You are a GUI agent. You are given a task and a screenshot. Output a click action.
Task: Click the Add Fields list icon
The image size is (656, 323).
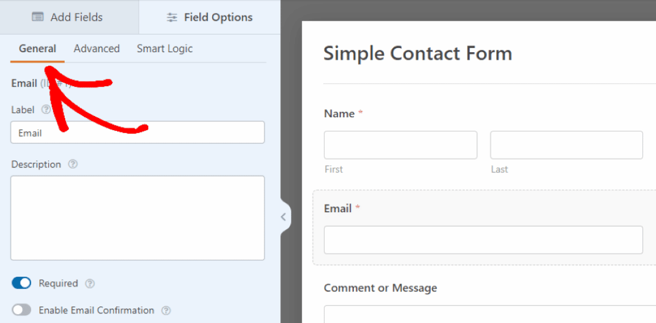pyautogui.click(x=38, y=18)
